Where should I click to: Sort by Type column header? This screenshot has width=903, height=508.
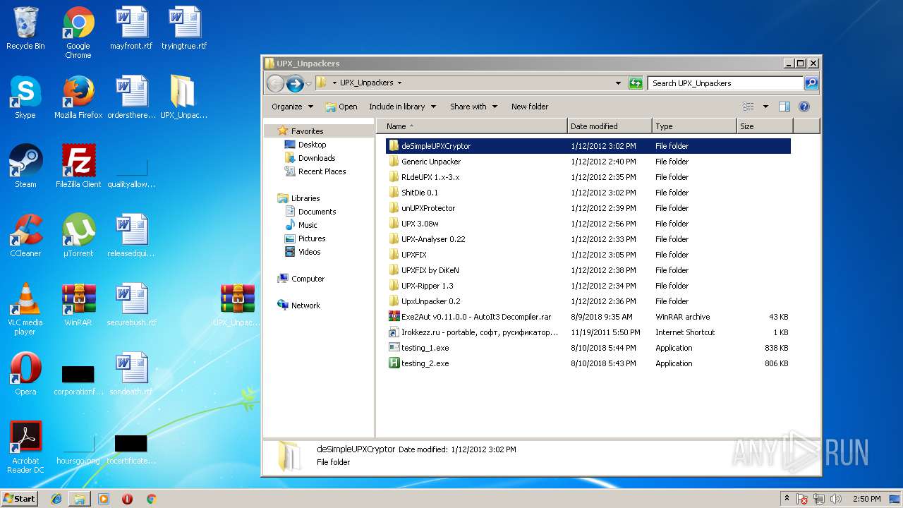(694, 126)
